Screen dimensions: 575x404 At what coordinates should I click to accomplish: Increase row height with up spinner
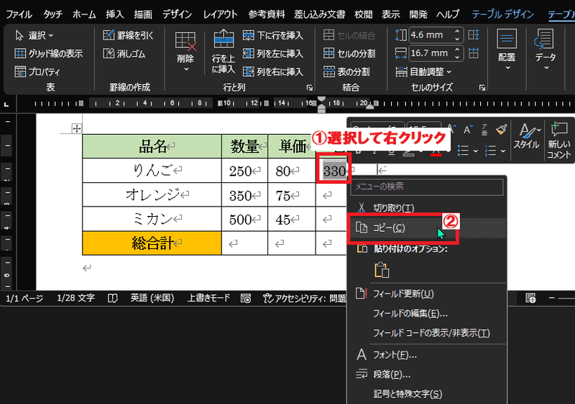pos(457,32)
